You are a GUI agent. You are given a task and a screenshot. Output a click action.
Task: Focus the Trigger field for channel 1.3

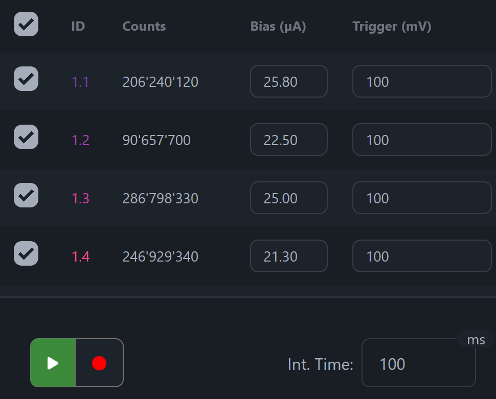(421, 198)
